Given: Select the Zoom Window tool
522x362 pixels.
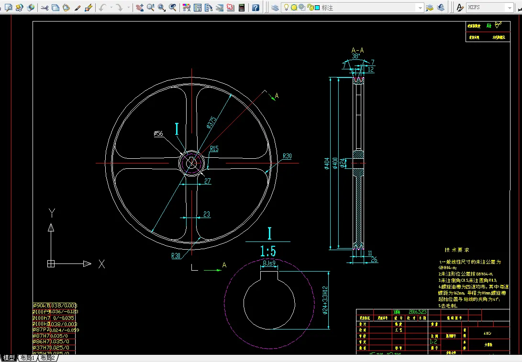Looking at the screenshot, I should [162, 7].
